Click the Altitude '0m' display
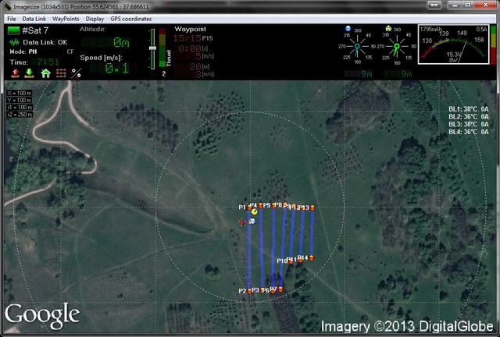 [x=105, y=42]
